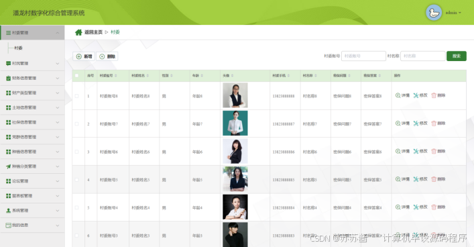Viewport: 474px width, 247px height.
Task: Edit the row with 村委账号7
Action: tap(420, 123)
